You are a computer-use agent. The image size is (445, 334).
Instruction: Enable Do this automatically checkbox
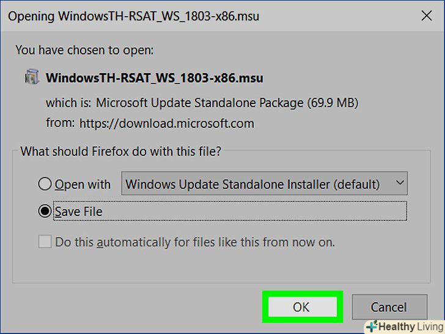(x=45, y=242)
